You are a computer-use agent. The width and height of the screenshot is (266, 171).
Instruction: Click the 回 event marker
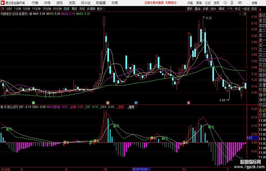[x=108, y=102]
